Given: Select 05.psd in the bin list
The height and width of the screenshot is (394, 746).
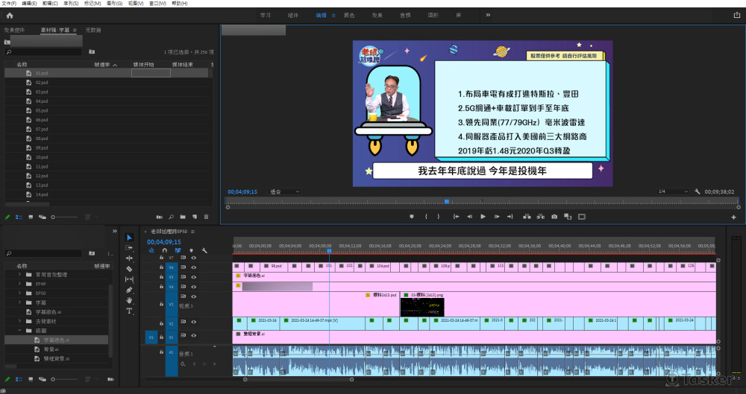Looking at the screenshot, I should [42, 110].
